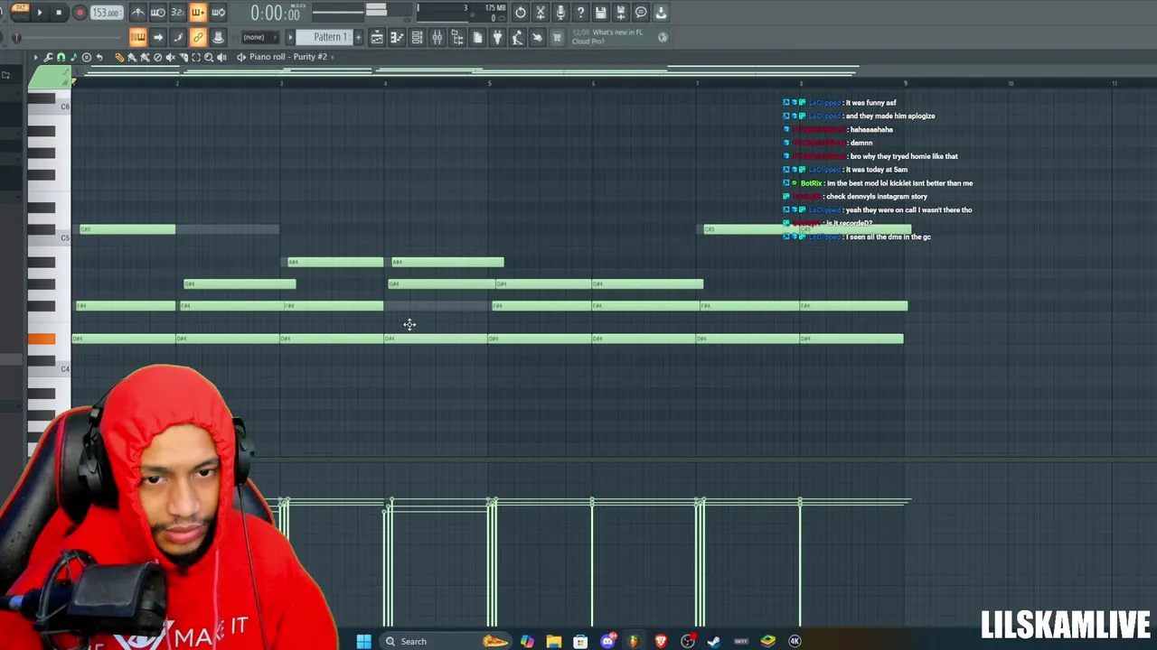Open target channel 'Piano roll - Purity #2' selector
The height and width of the screenshot is (650, 1157).
(287, 57)
